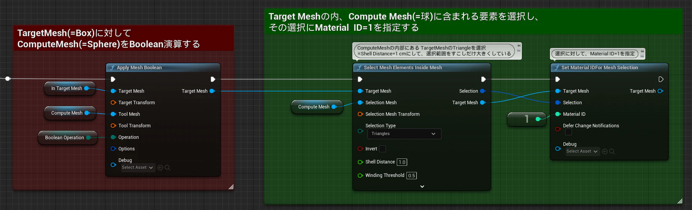Click Set Material ID output execution pin

tap(661, 79)
